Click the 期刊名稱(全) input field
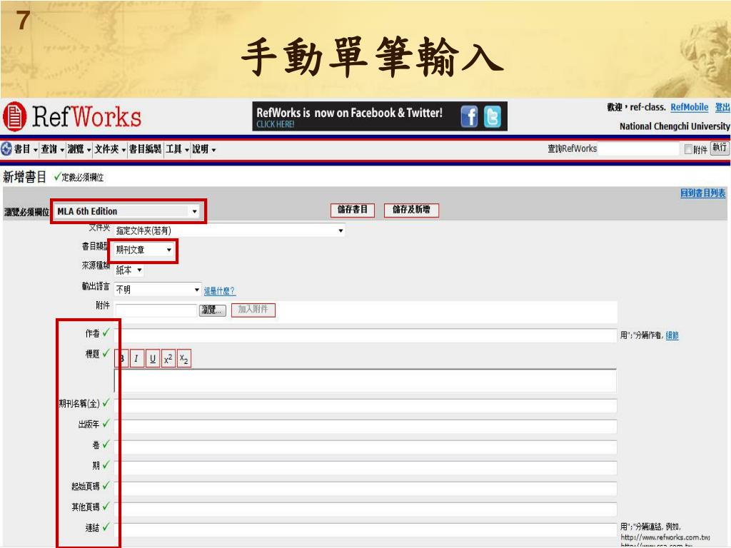 click(366, 405)
